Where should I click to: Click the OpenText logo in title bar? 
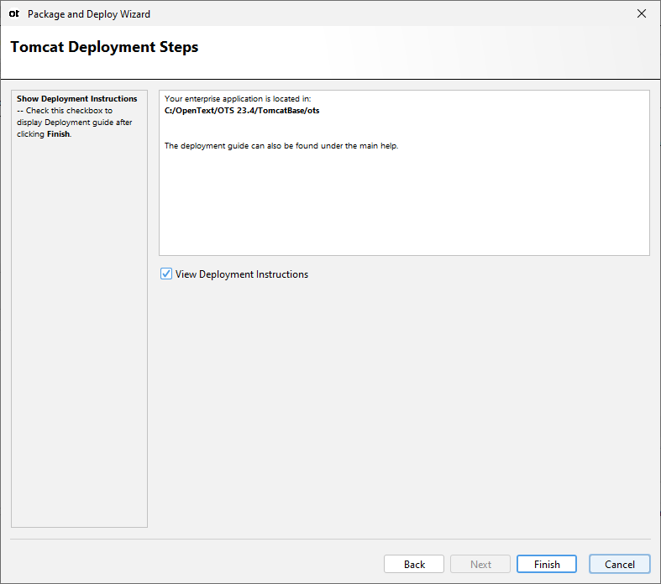[x=14, y=14]
